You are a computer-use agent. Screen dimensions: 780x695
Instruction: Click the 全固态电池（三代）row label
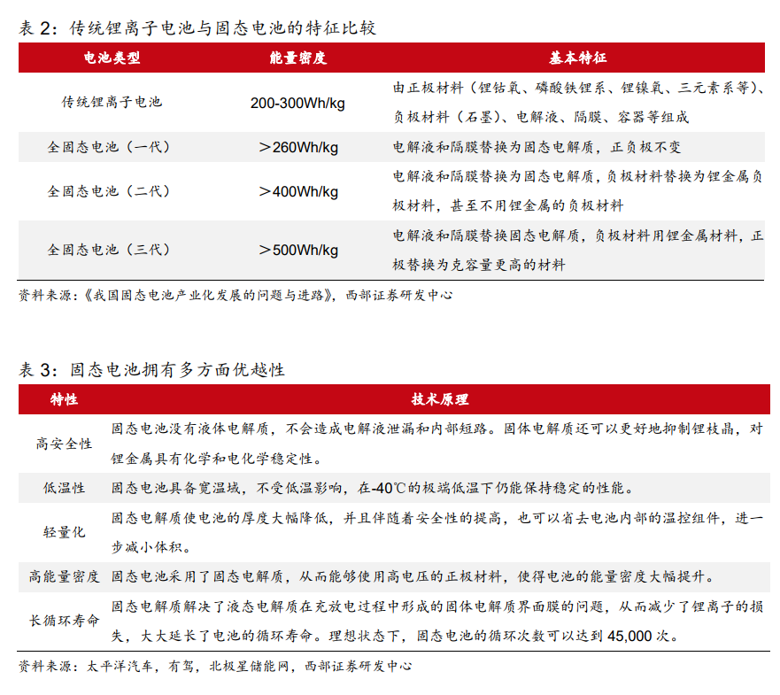coord(112,250)
